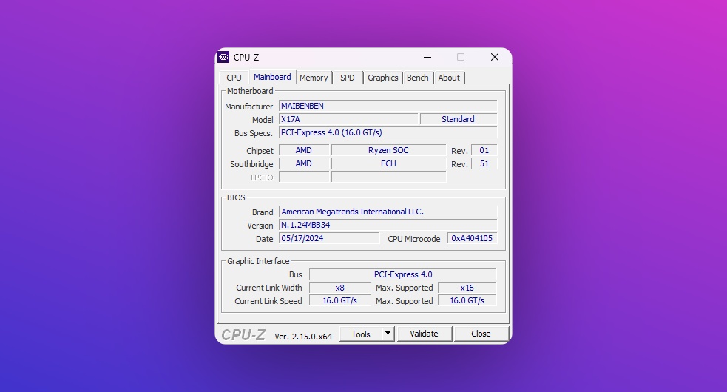The width and height of the screenshot is (727, 392).
Task: Click the Tools button
Action: tap(361, 334)
